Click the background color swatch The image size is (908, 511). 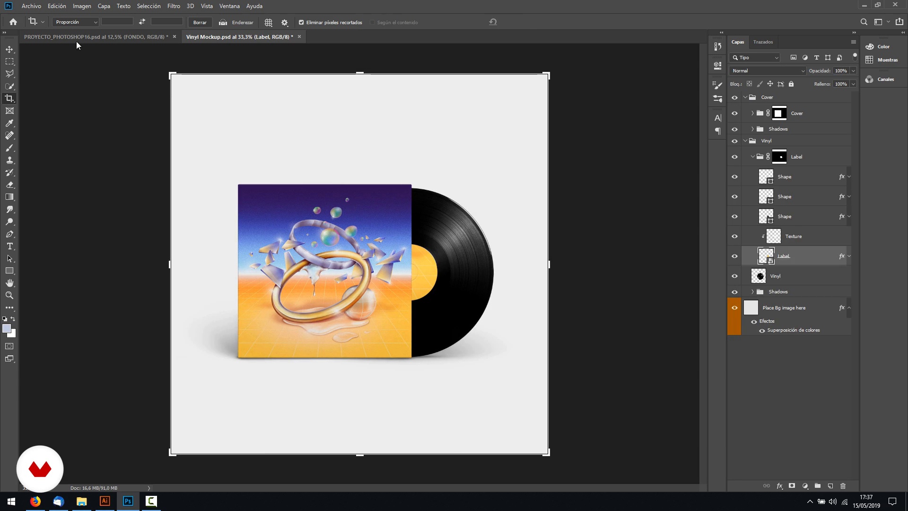[x=13, y=335]
